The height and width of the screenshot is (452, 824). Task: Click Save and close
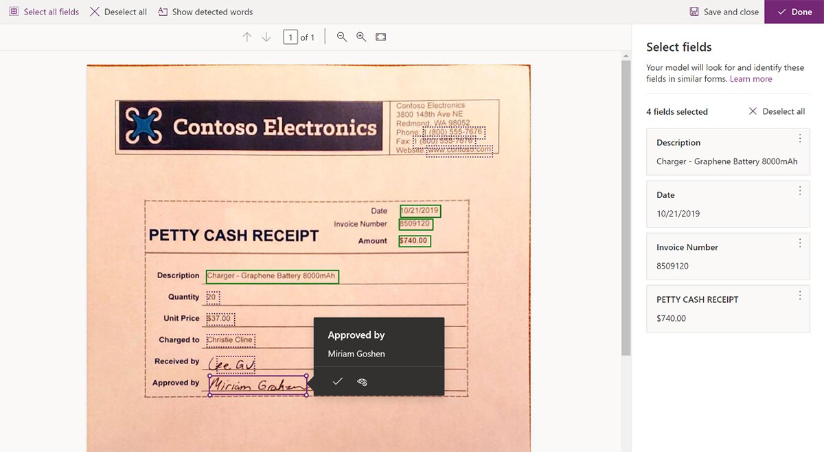pos(723,12)
